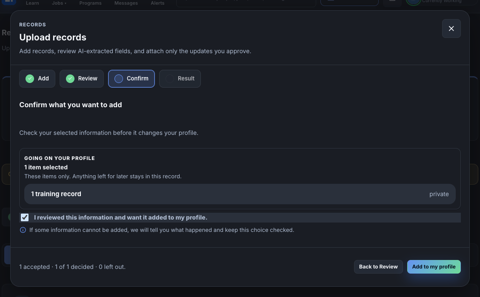Click the info icon beside the note
The image size is (480, 297).
pyautogui.click(x=23, y=230)
